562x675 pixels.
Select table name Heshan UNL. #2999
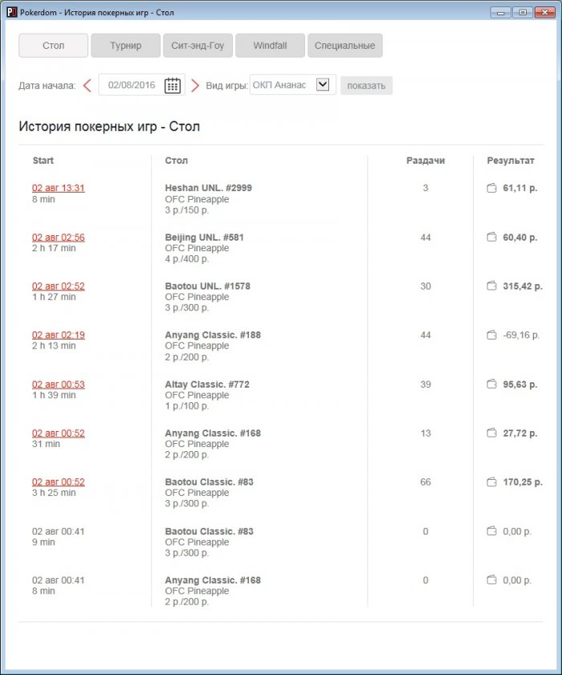click(x=209, y=188)
